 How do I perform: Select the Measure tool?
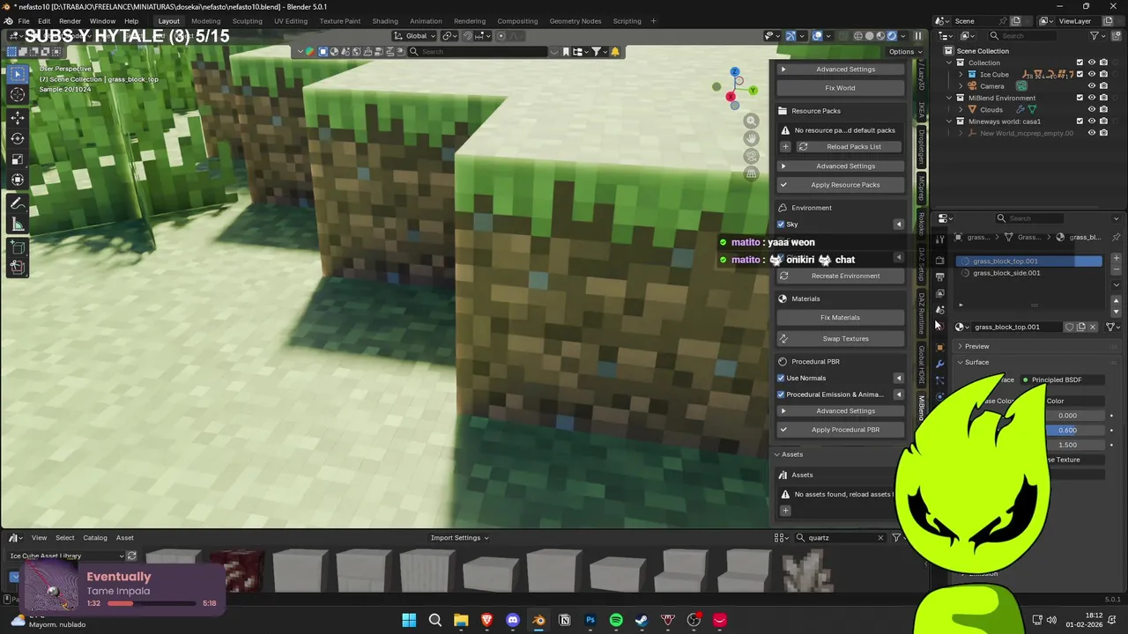pos(18,225)
